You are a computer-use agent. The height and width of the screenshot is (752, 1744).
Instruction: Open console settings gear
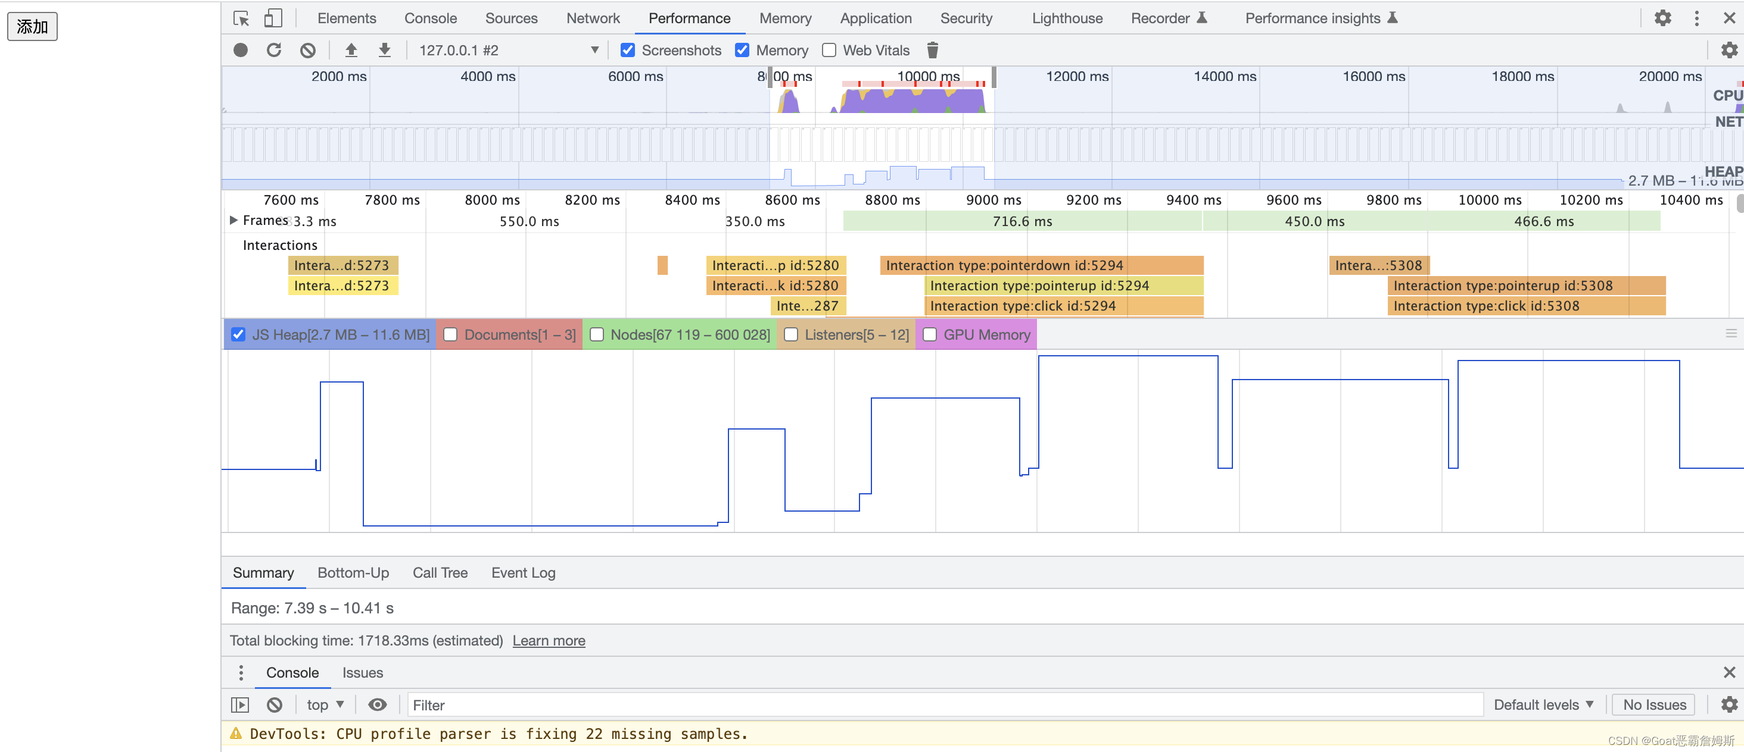[1729, 704]
